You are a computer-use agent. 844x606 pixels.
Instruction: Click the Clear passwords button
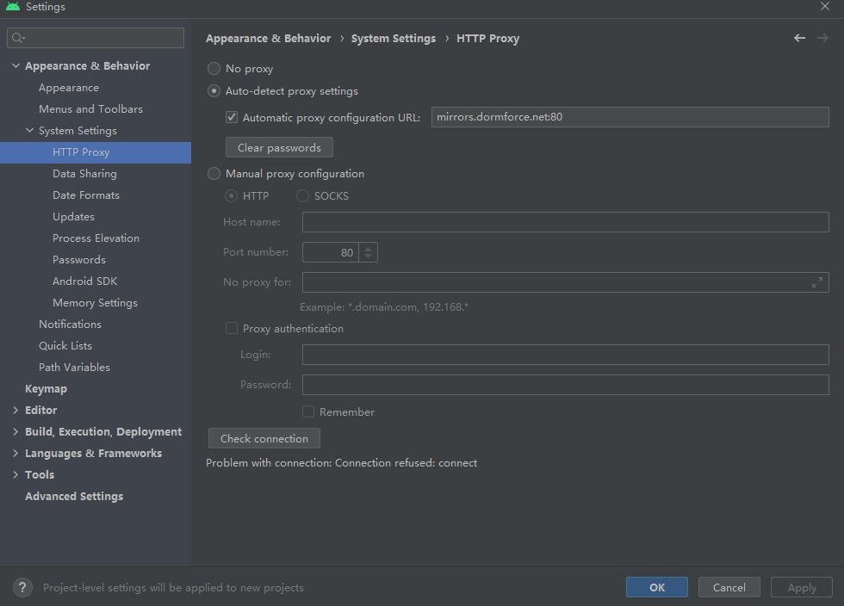tap(279, 148)
